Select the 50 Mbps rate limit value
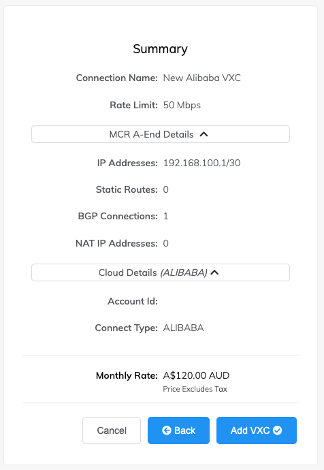324x470 pixels. click(x=182, y=105)
